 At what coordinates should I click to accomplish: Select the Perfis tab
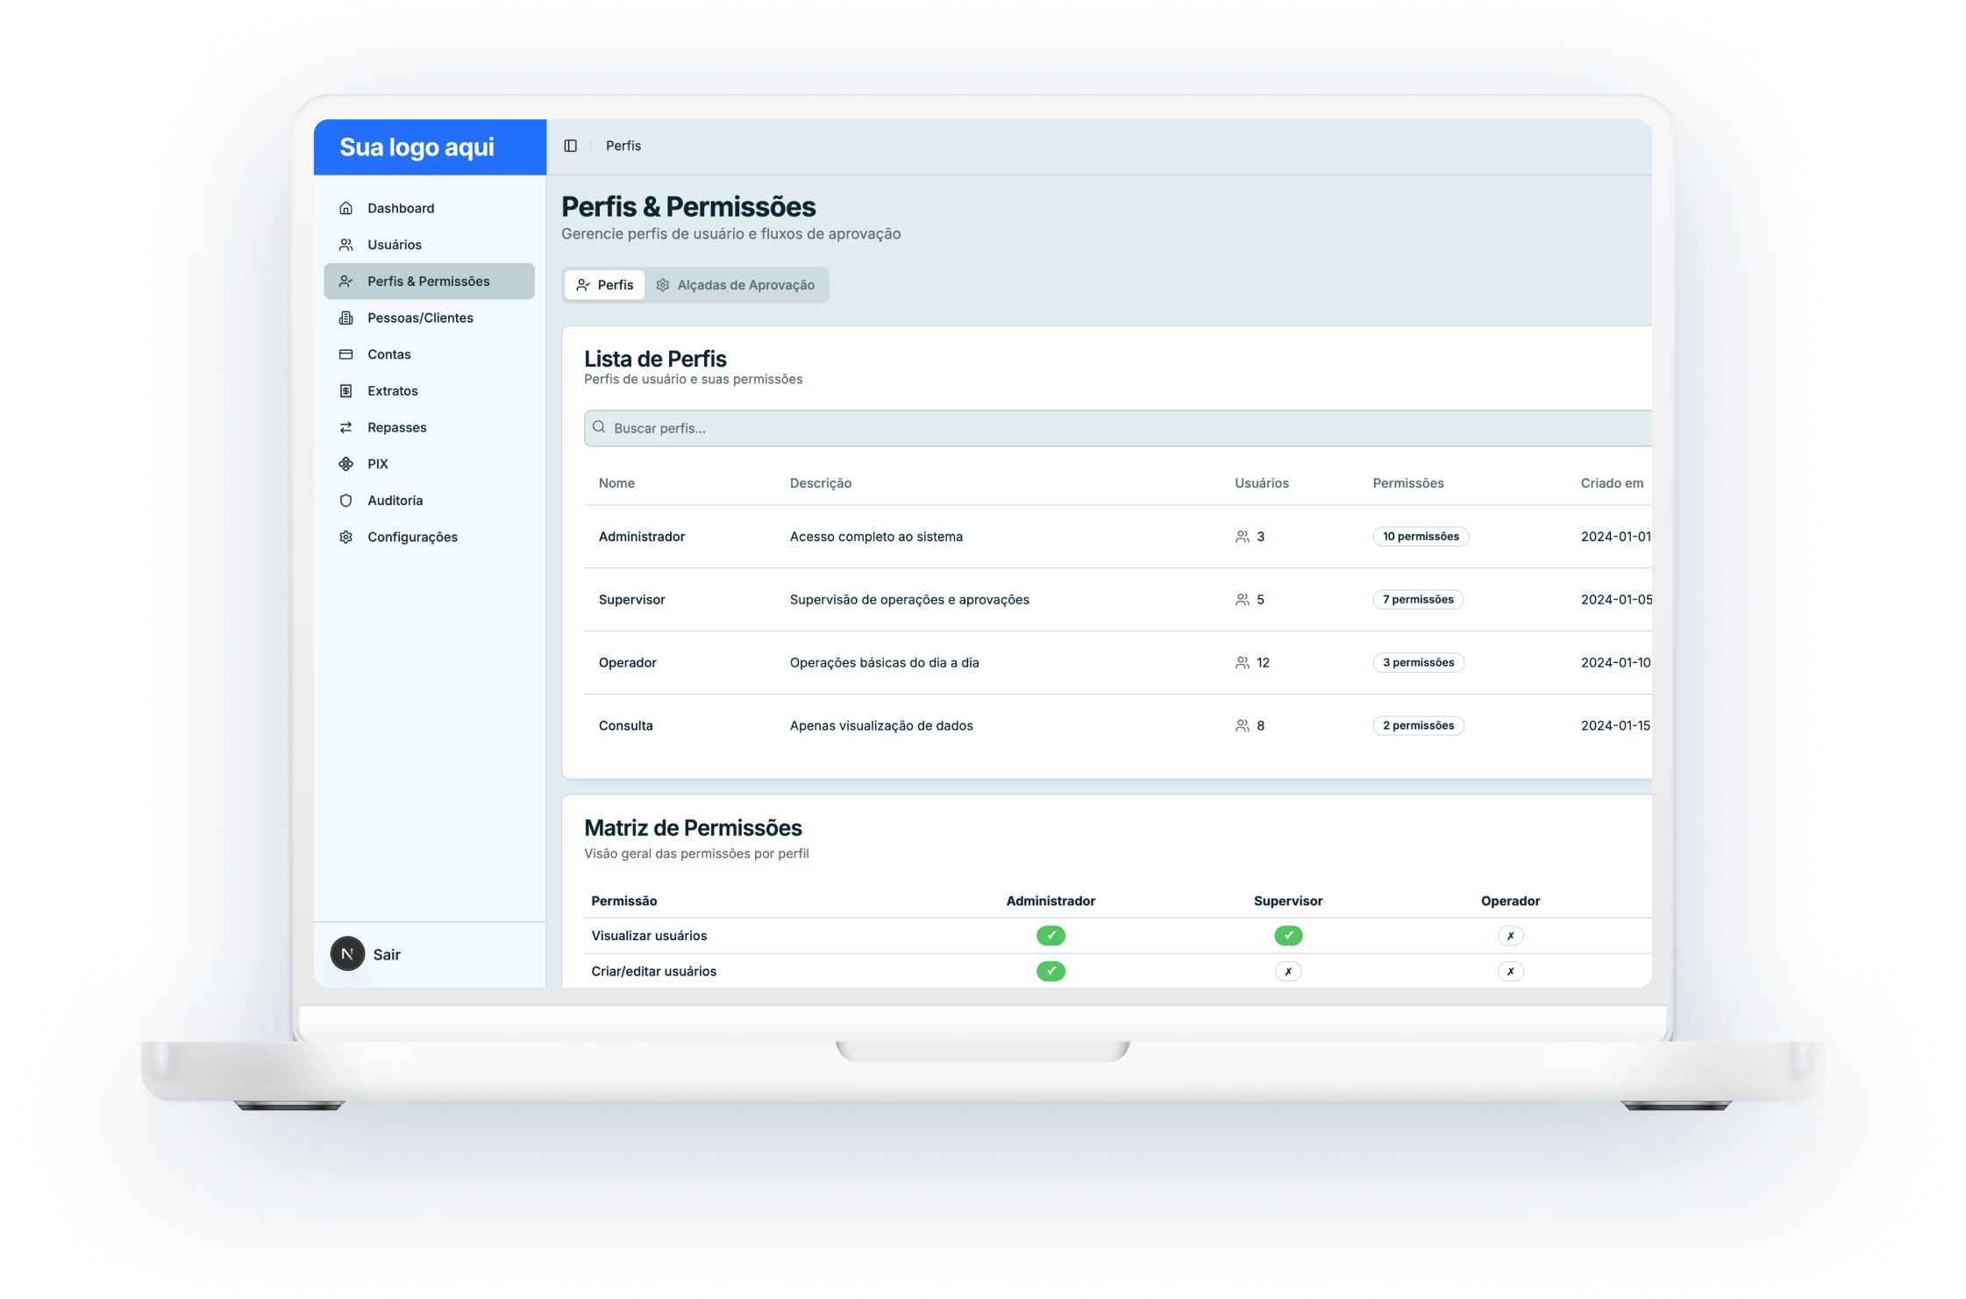click(605, 285)
